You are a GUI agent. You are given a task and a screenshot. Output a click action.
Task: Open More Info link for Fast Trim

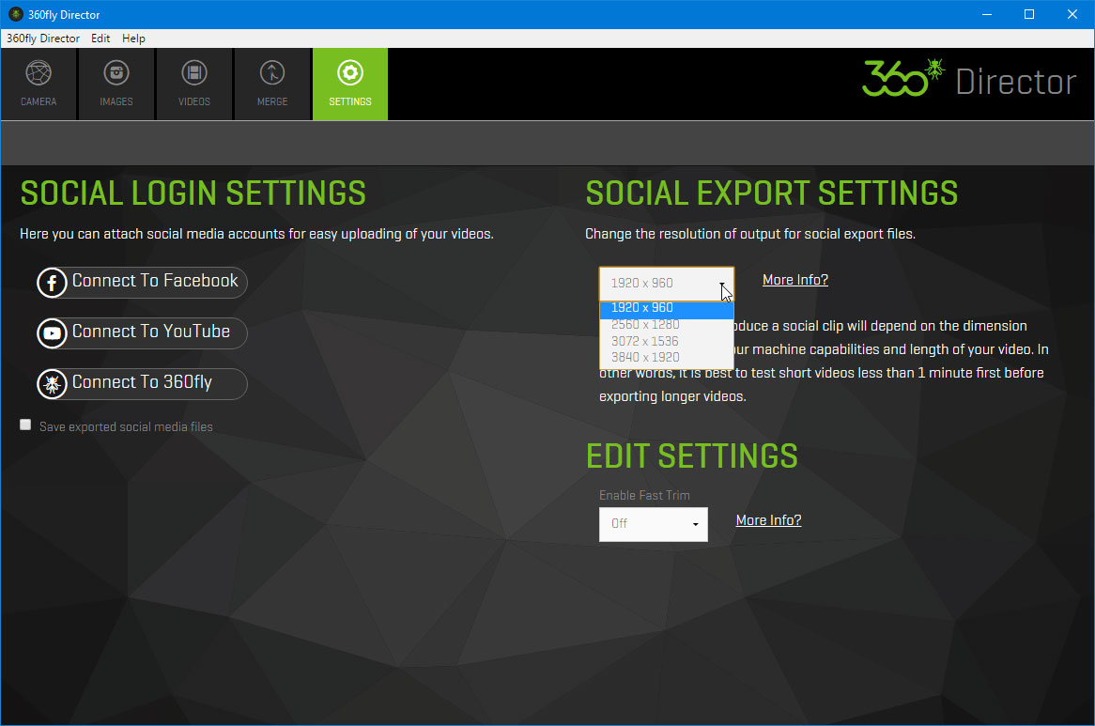point(768,520)
